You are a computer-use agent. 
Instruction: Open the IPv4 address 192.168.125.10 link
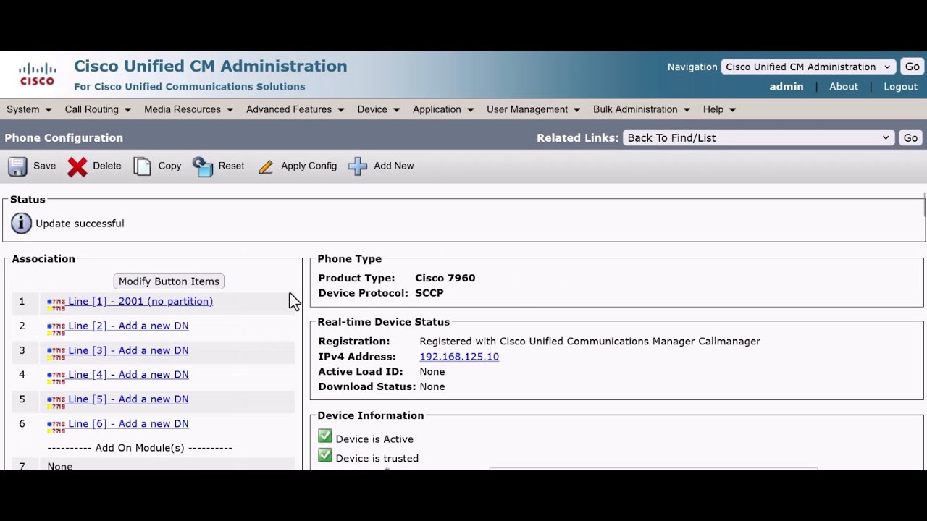[459, 357]
